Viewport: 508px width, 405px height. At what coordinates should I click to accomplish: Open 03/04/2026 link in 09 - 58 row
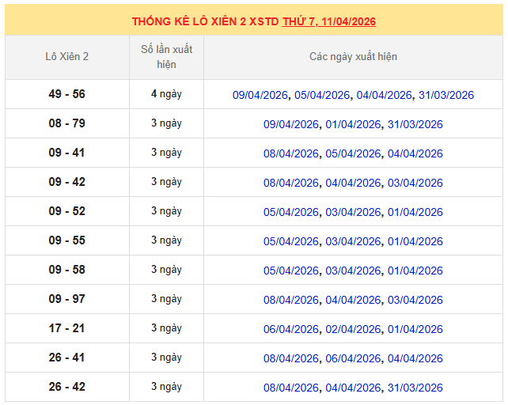353,271
